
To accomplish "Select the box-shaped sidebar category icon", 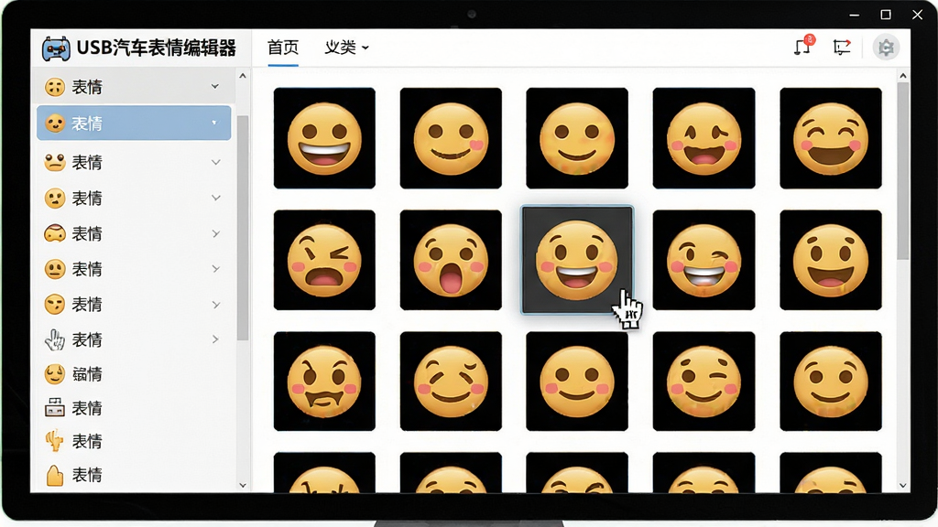I will 54,407.
